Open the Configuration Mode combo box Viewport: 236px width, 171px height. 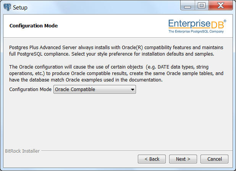(95, 89)
